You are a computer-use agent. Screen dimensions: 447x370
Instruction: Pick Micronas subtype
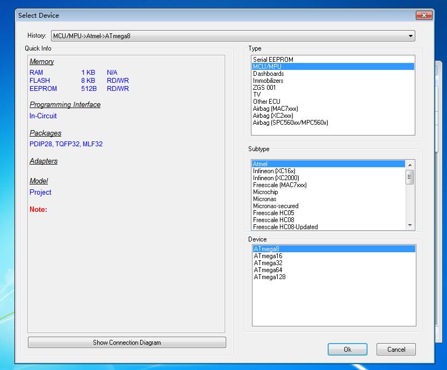coord(328,199)
